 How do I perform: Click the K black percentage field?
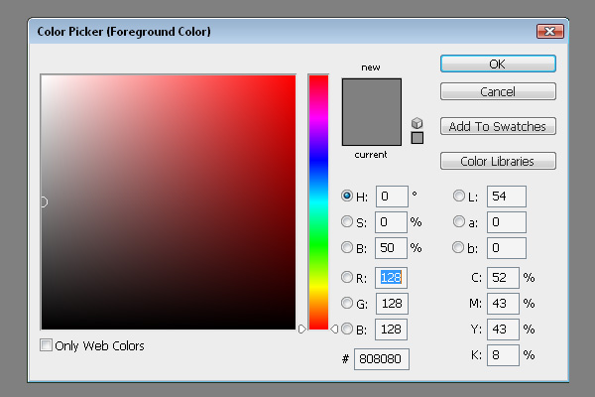(503, 354)
